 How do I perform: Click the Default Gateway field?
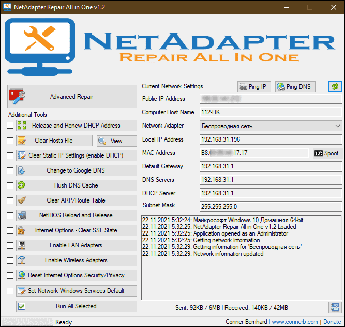[x=271, y=166]
